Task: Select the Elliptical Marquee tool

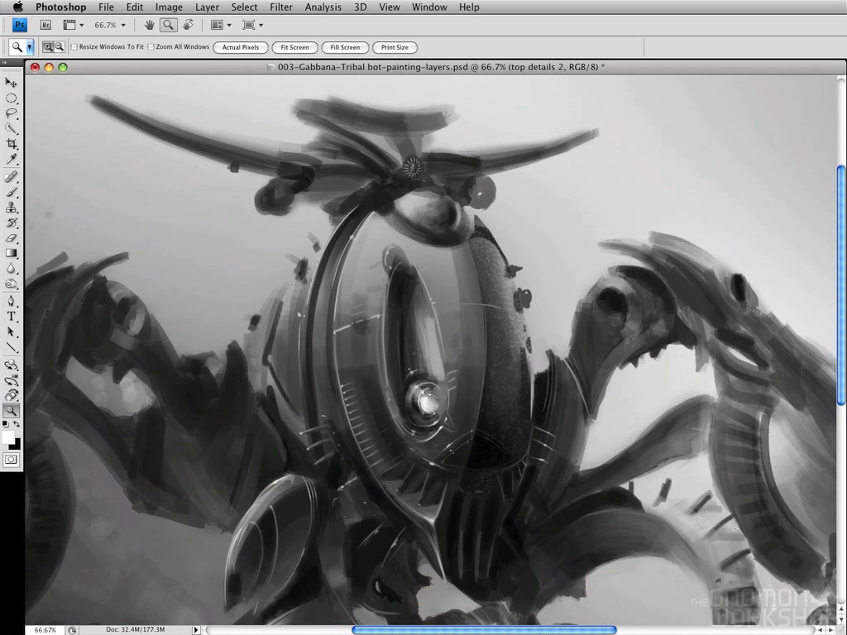Action: pyautogui.click(x=11, y=98)
